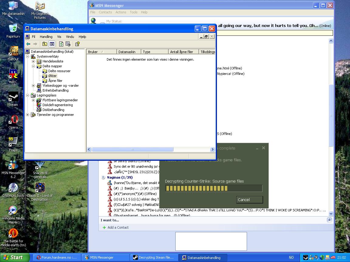Image resolution: width=350 pixels, height=262 pixels.
Task: Open the Handling menu
Action: (x=46, y=37)
